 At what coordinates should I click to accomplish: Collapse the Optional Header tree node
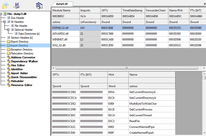click(8, 30)
